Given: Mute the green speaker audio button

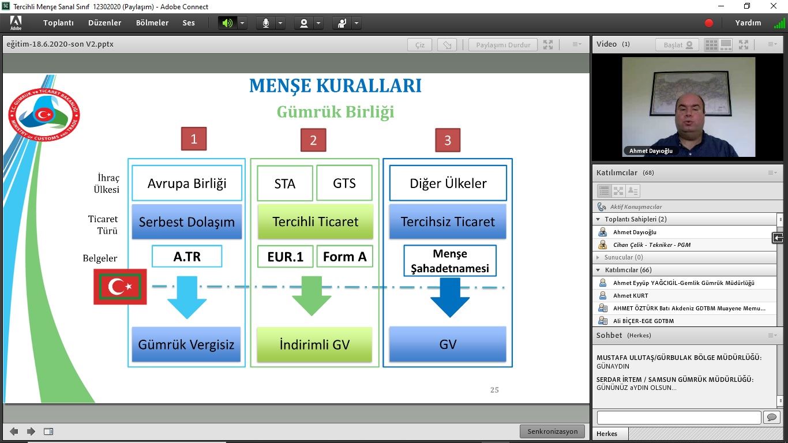Looking at the screenshot, I should (227, 23).
